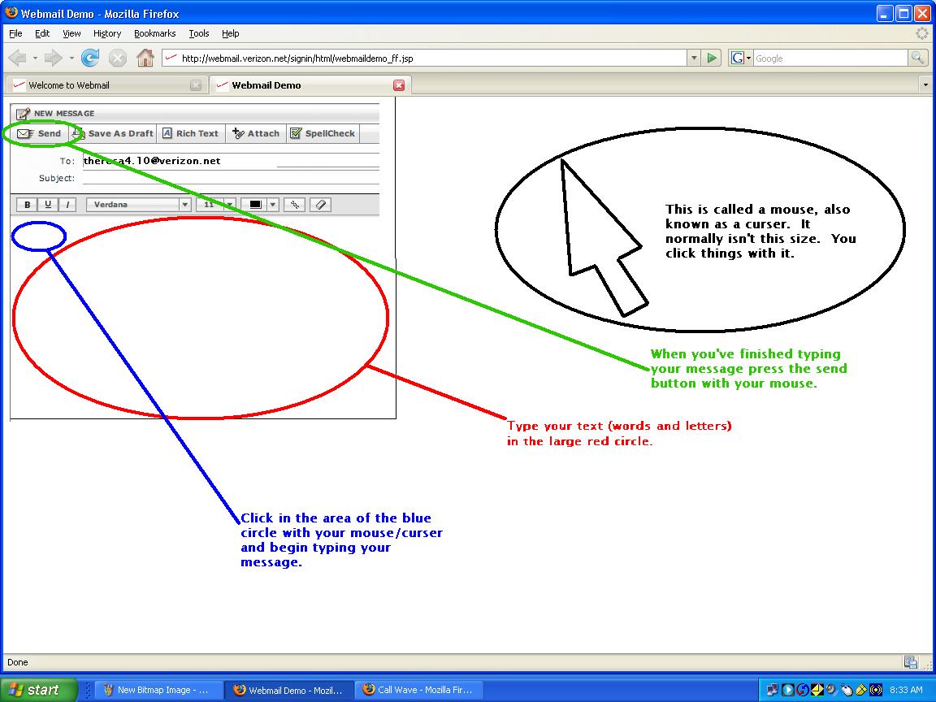Click the black text color swatch
The image size is (936, 702).
click(255, 205)
